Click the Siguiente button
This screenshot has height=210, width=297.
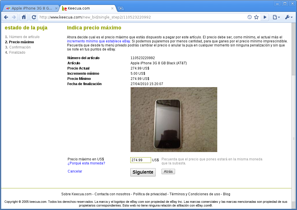click(143, 172)
